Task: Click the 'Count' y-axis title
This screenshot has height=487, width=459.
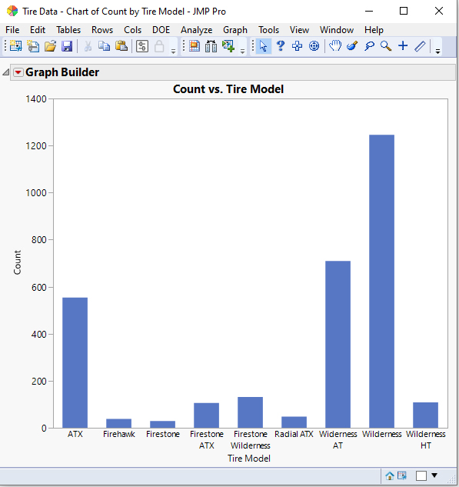Action: pyautogui.click(x=18, y=262)
